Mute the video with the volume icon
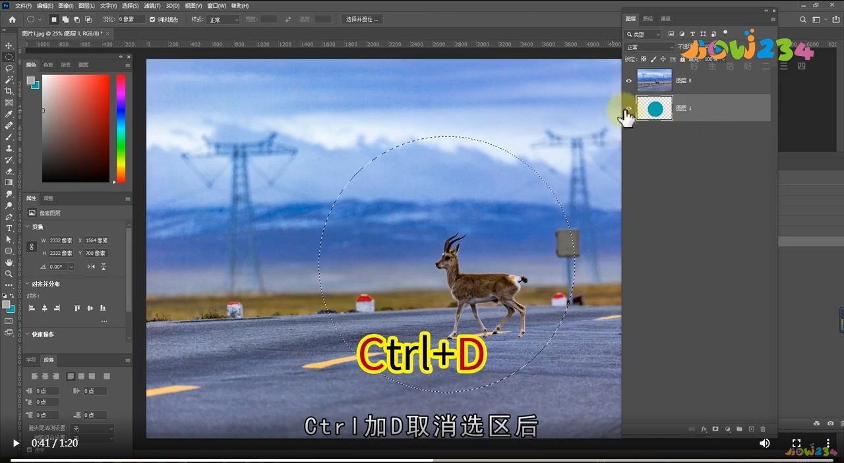This screenshot has height=463, width=844. 764,443
